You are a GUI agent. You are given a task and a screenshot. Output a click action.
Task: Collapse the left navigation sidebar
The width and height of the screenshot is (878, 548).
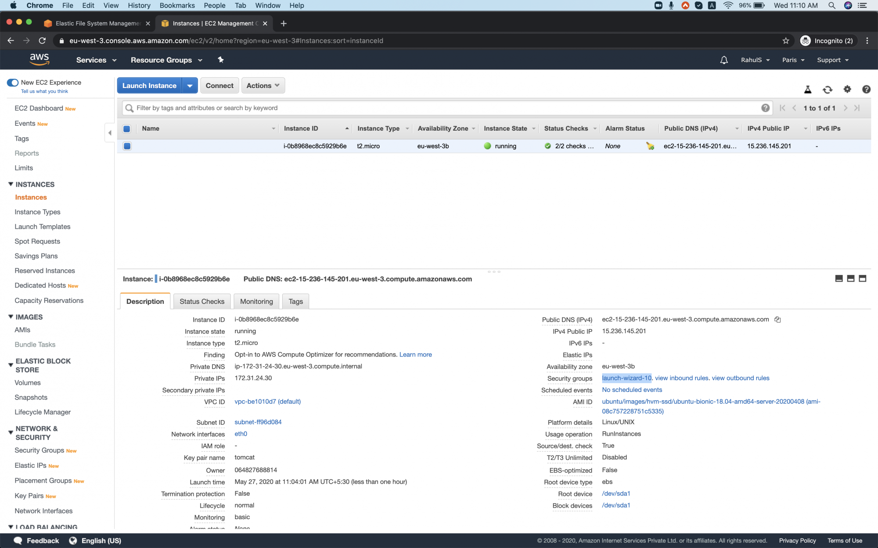point(110,132)
